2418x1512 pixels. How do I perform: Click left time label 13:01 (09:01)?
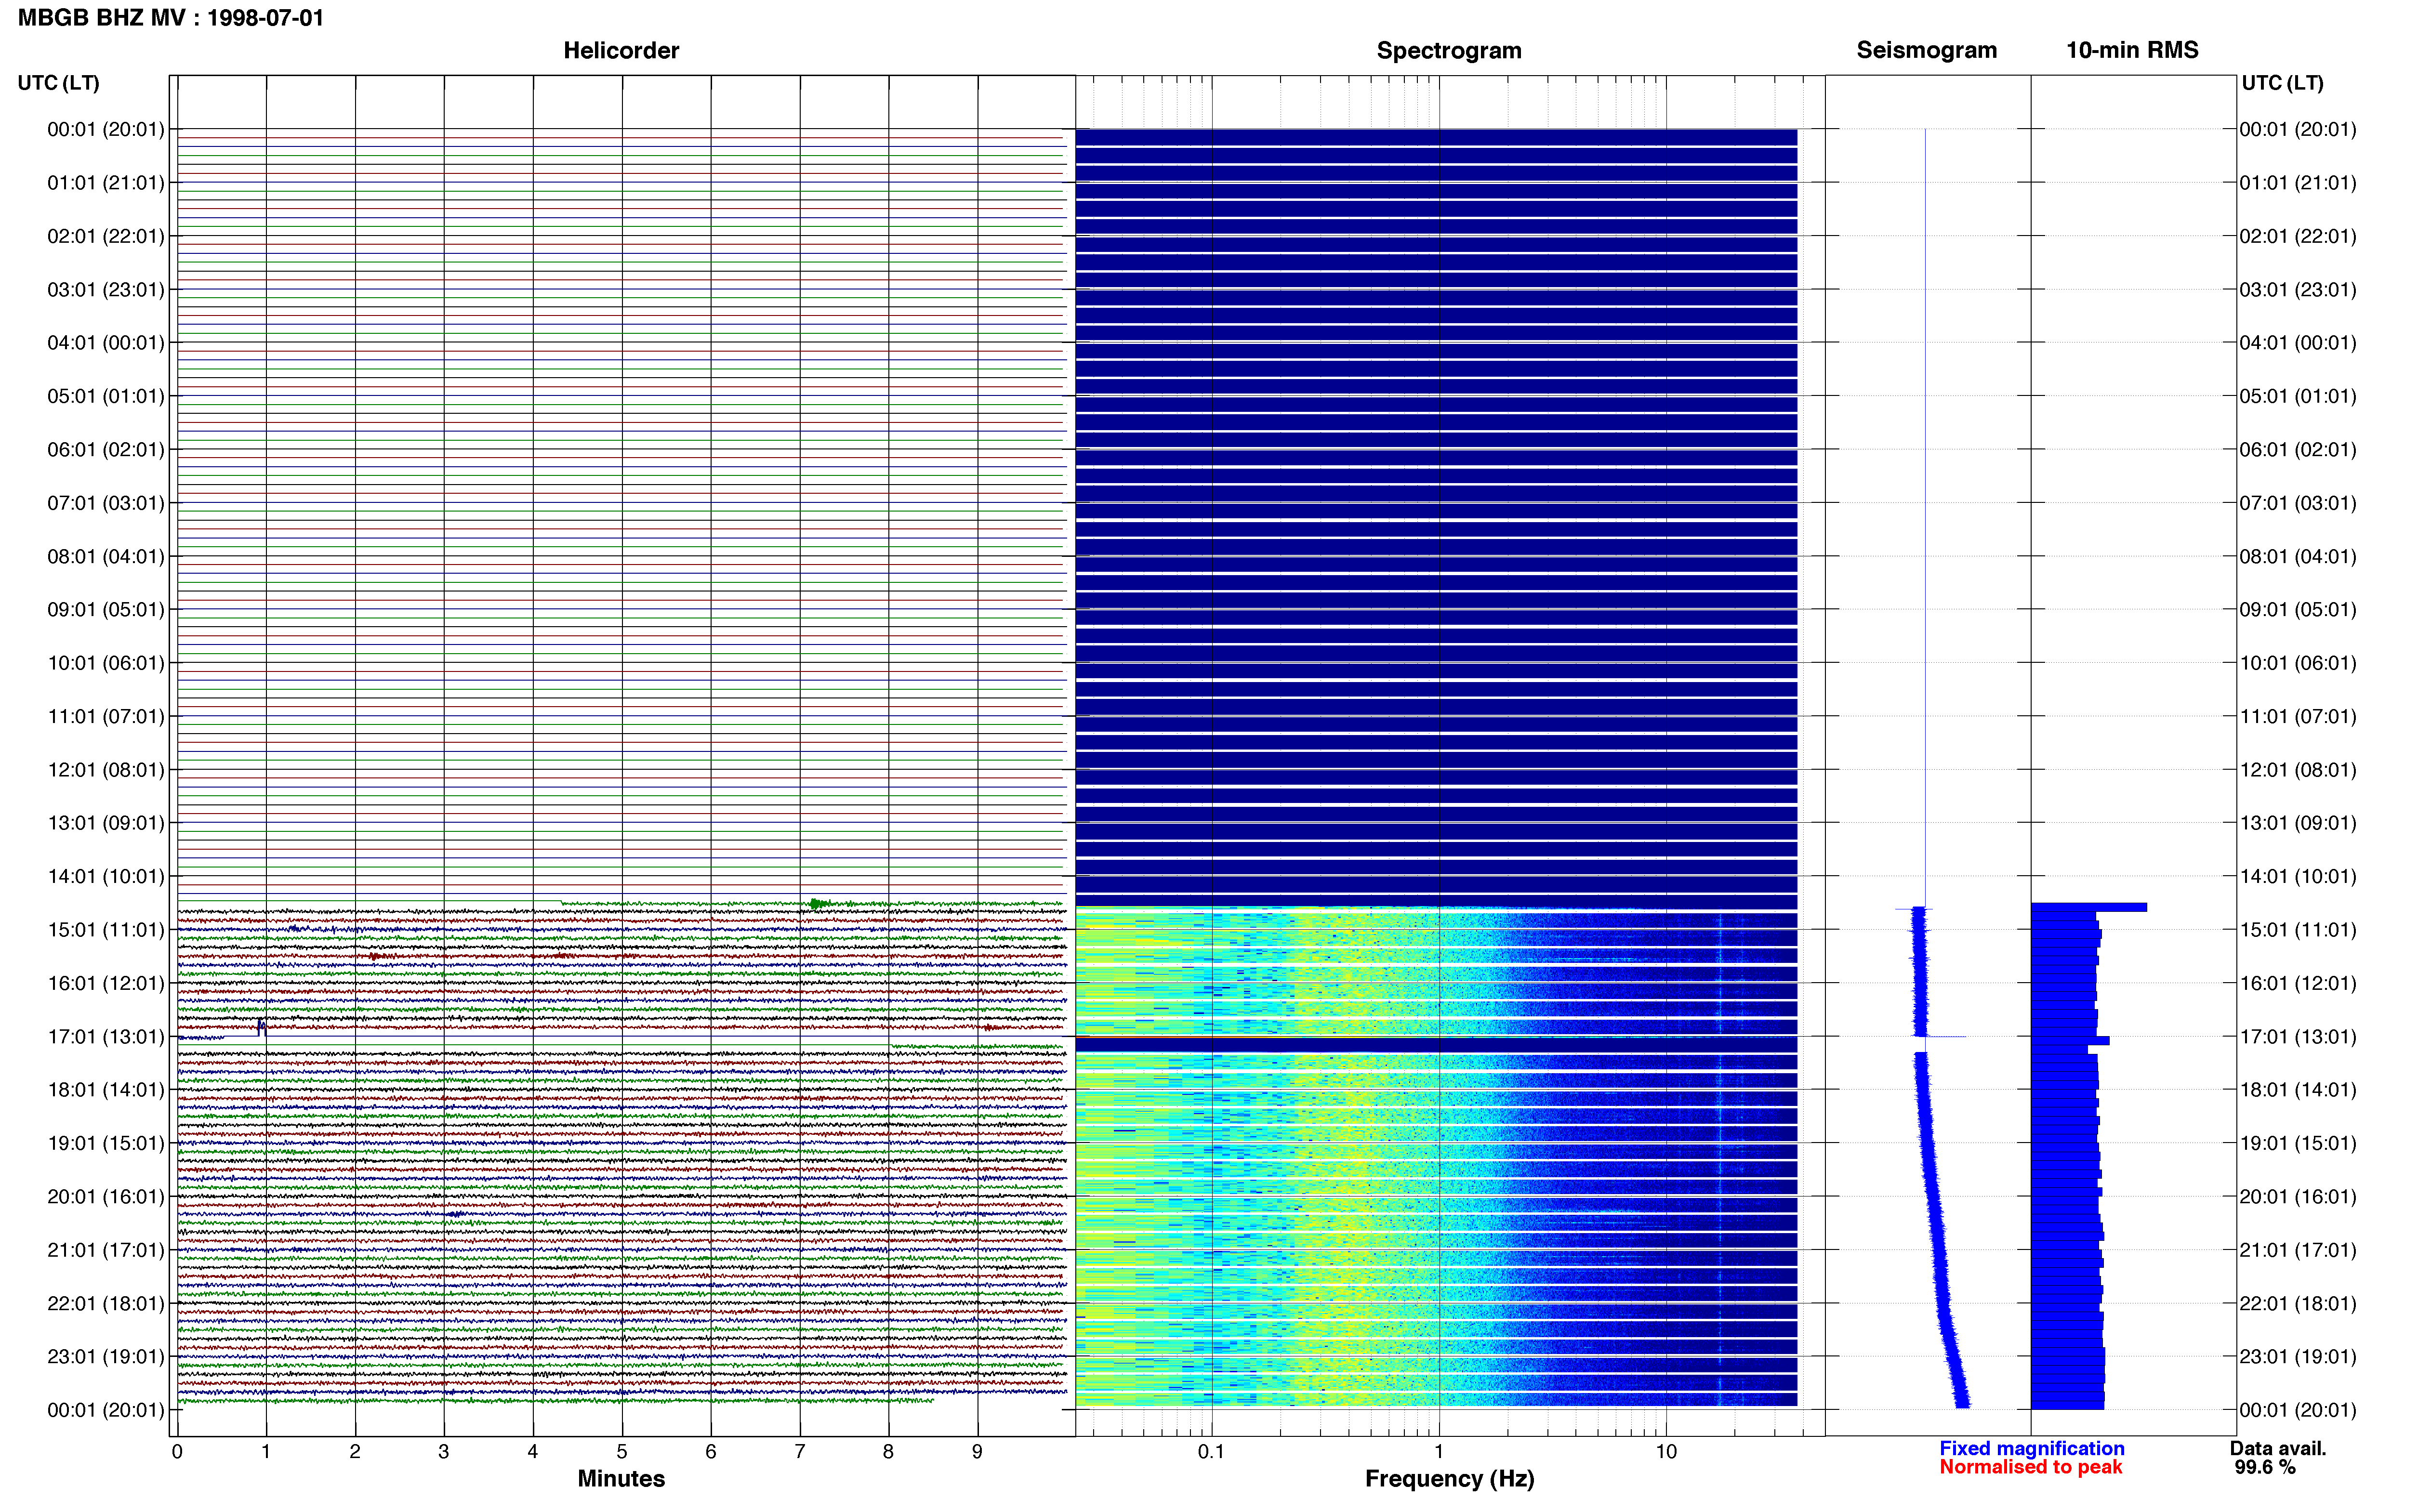106,823
